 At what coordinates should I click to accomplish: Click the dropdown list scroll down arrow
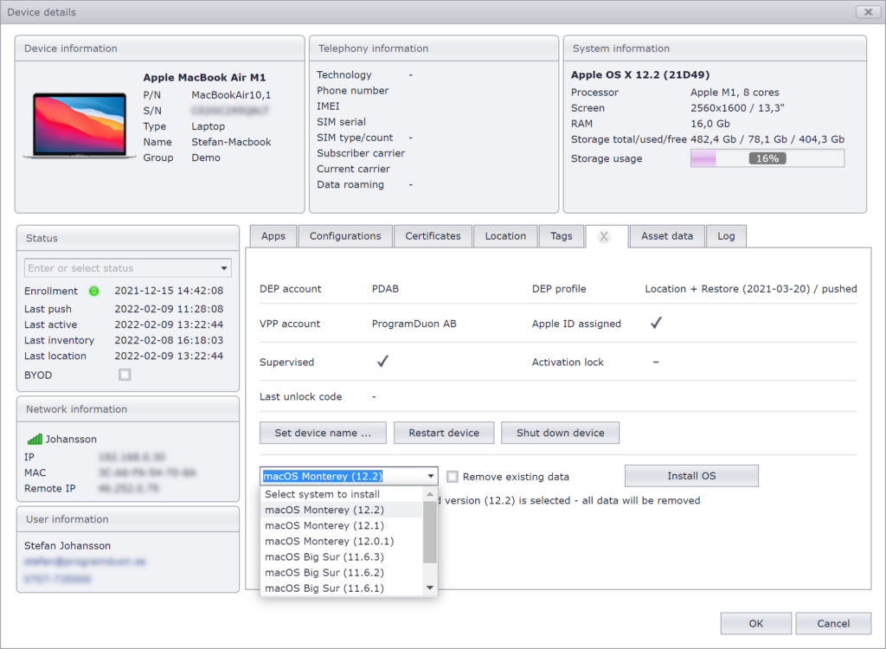click(x=430, y=588)
